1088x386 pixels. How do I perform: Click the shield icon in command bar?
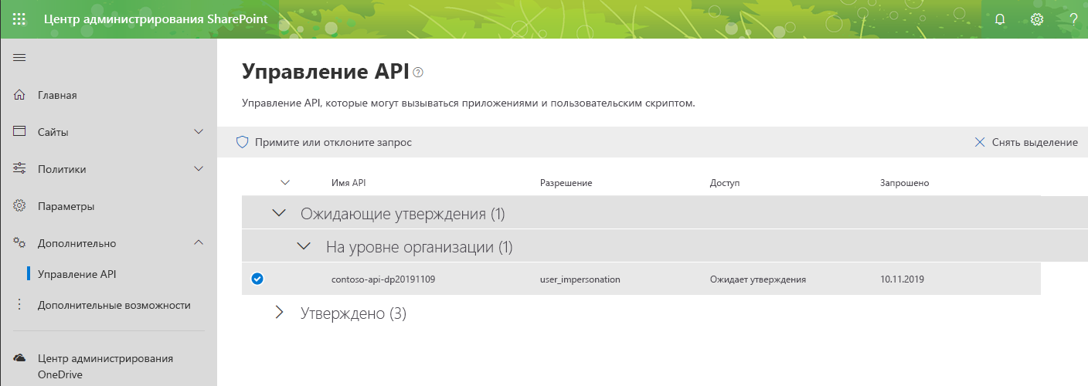(242, 142)
